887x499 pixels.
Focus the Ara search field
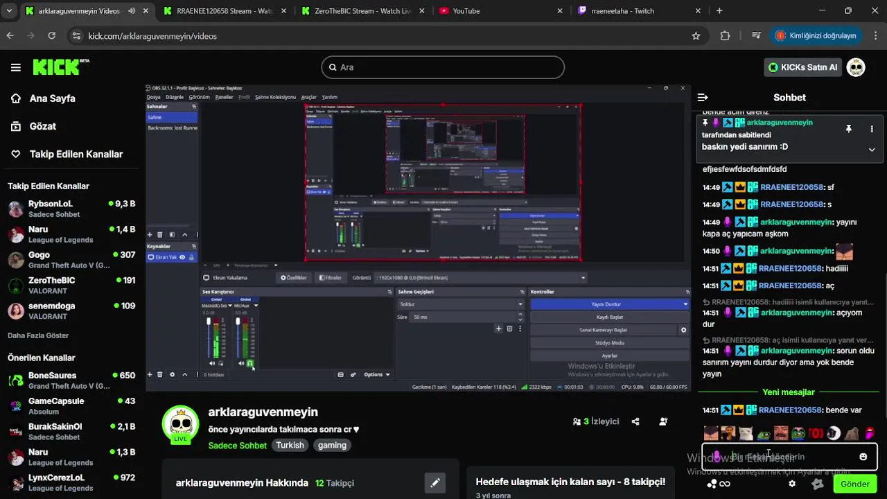click(443, 67)
